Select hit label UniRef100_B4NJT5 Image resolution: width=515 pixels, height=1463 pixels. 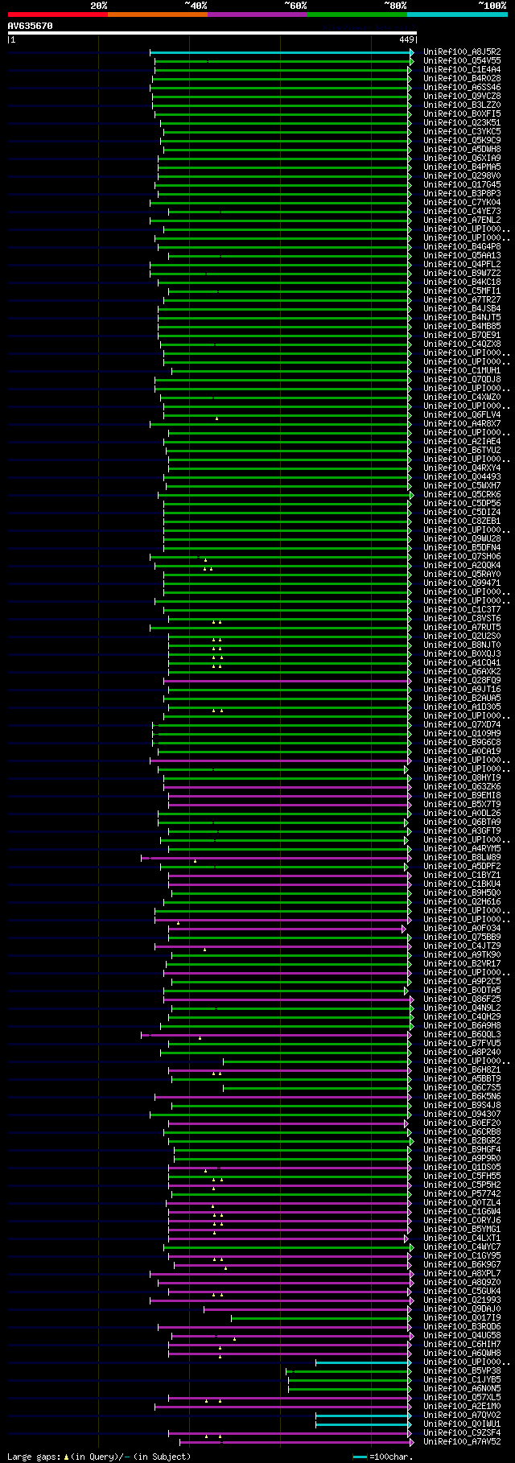462,317
